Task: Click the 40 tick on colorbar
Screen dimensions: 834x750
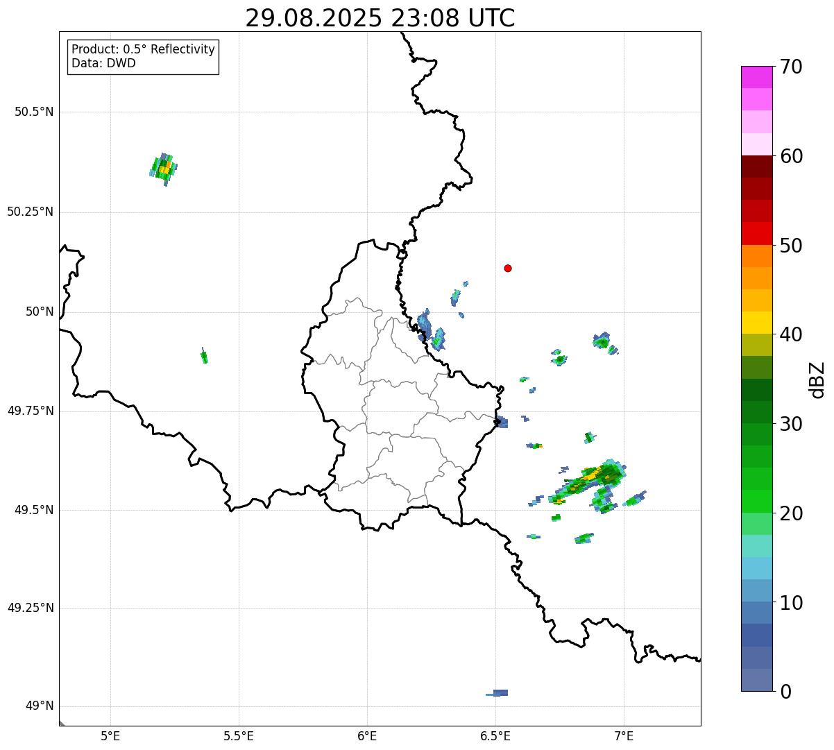Action: tap(791, 334)
